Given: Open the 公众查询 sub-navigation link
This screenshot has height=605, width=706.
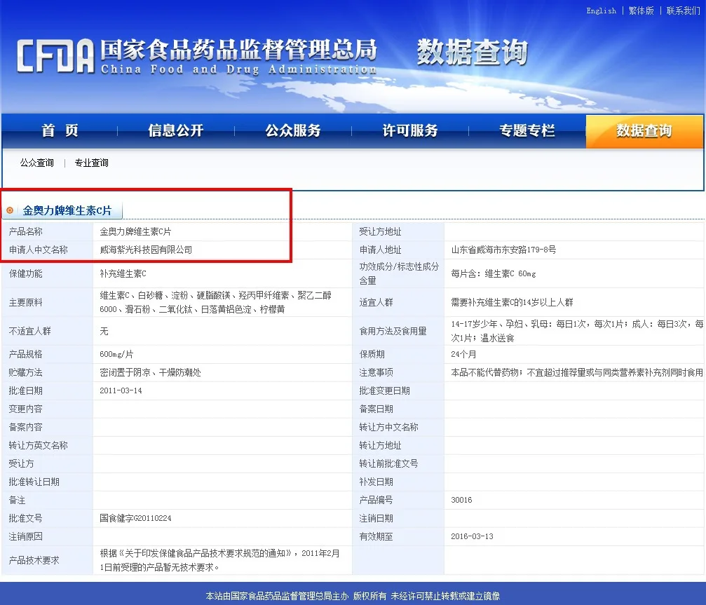Looking at the screenshot, I should pos(37,163).
